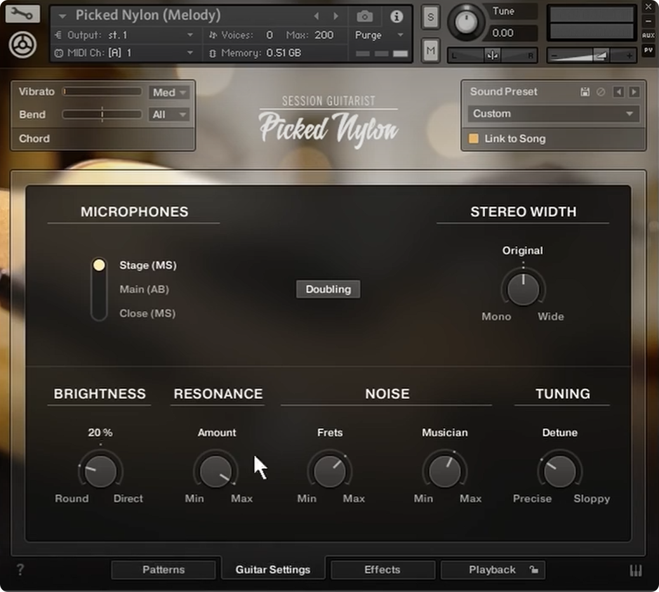The image size is (659, 592).
Task: Click the pan center icon
Action: [493, 55]
